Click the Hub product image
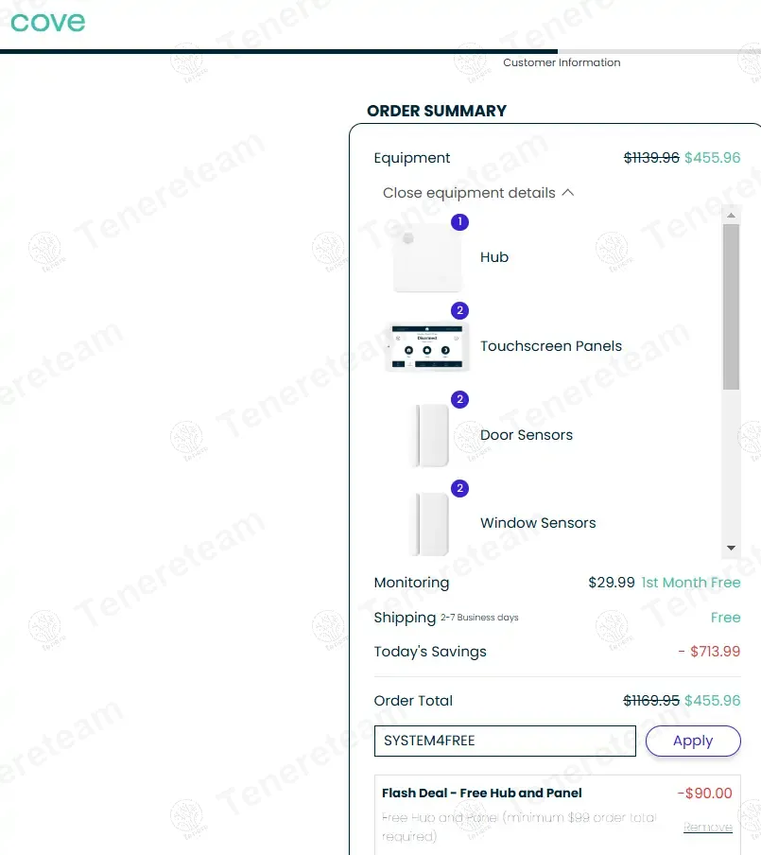The width and height of the screenshot is (761, 855). tap(428, 258)
